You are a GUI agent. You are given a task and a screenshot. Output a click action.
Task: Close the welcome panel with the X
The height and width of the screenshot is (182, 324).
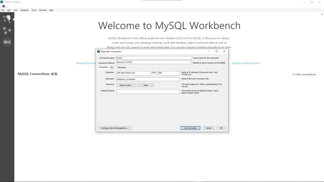[321, 15]
